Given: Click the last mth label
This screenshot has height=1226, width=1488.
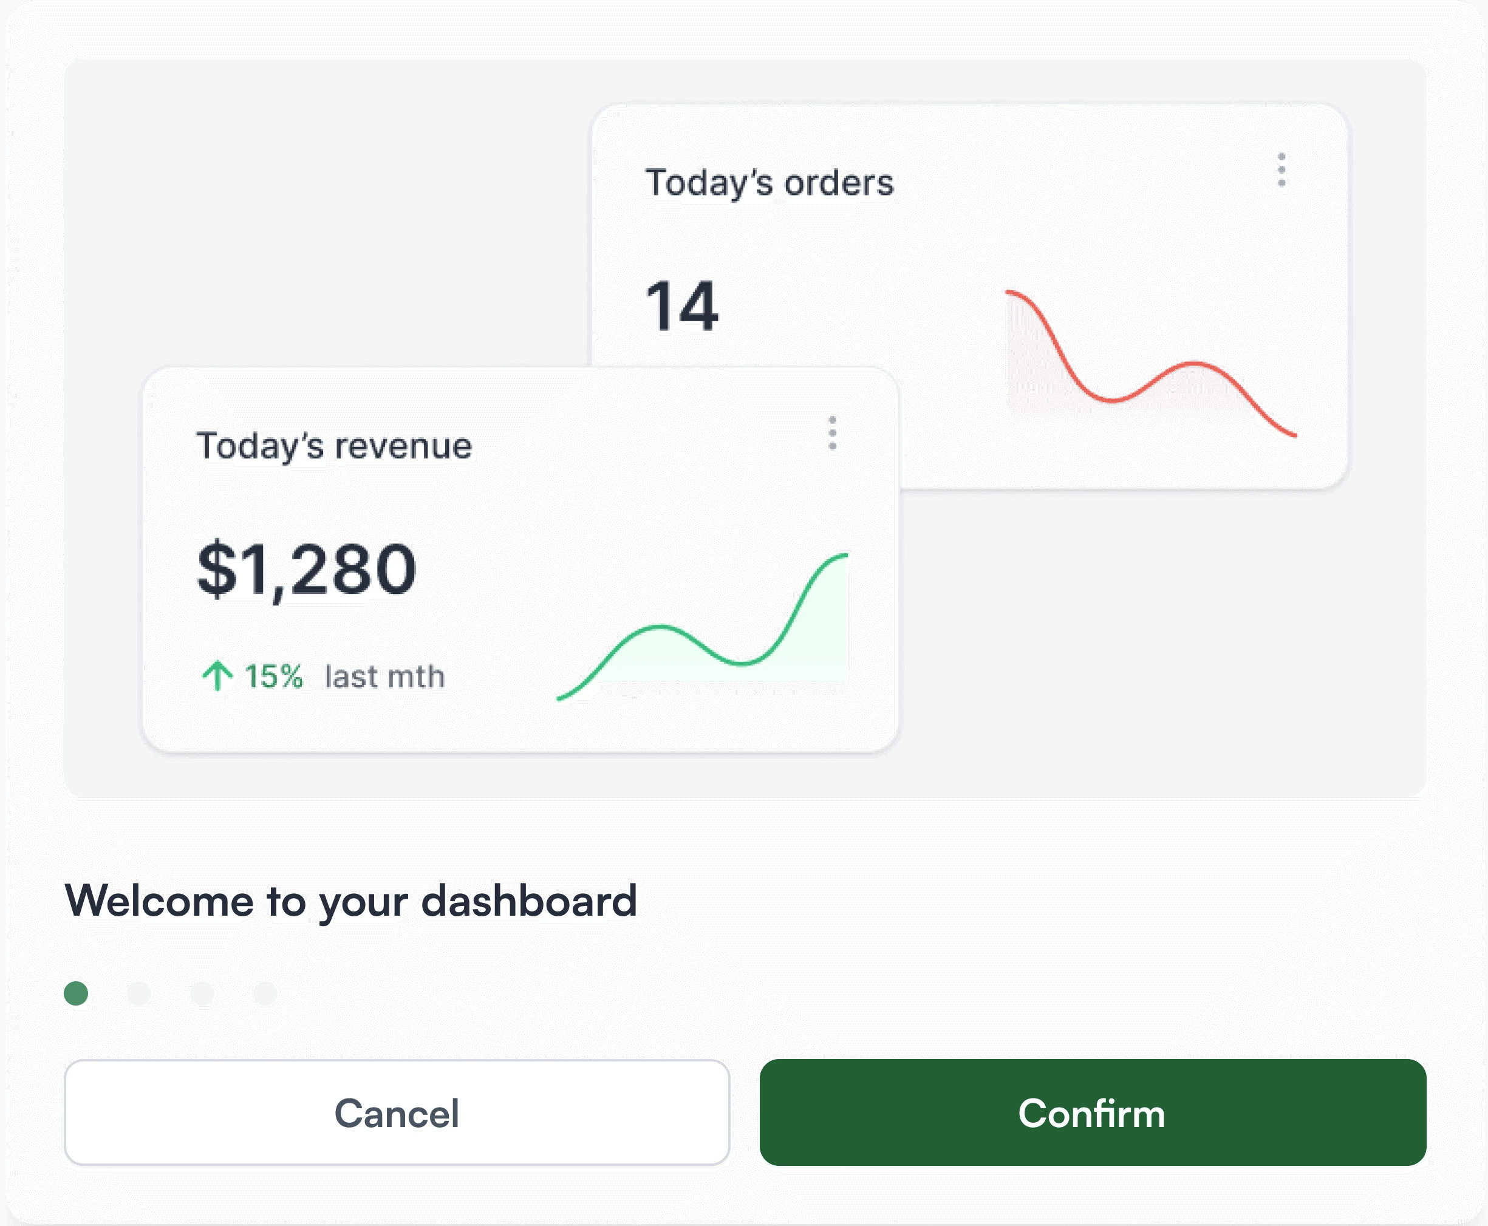Looking at the screenshot, I should 384,676.
